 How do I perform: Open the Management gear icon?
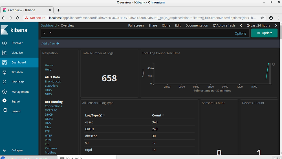[x=5, y=92]
